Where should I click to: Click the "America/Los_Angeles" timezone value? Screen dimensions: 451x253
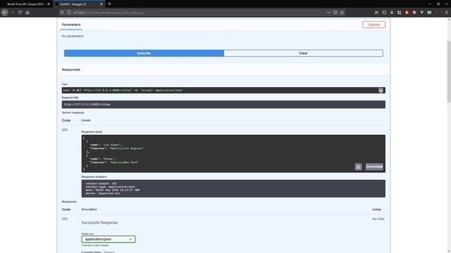[126, 148]
